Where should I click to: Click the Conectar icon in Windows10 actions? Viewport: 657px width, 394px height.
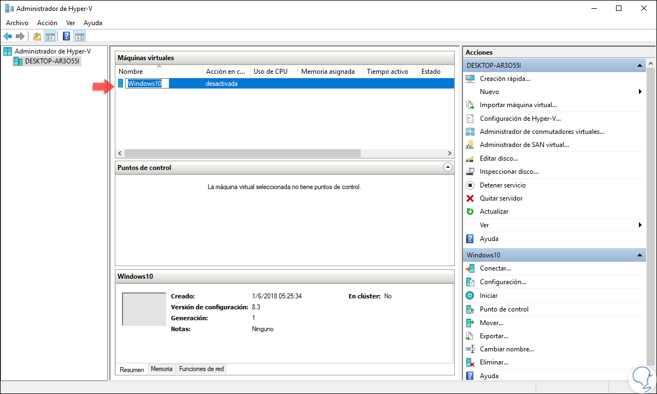point(470,268)
